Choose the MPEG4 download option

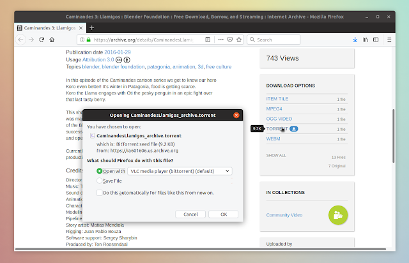tap(274, 109)
